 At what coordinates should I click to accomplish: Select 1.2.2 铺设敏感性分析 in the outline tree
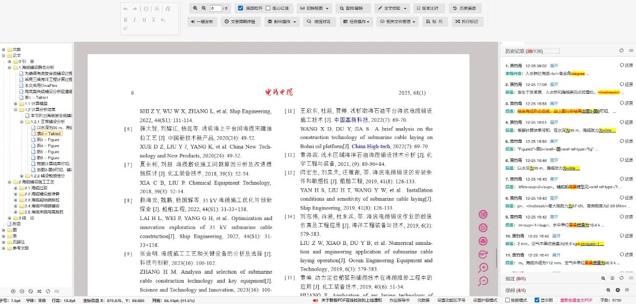(x=48, y=176)
